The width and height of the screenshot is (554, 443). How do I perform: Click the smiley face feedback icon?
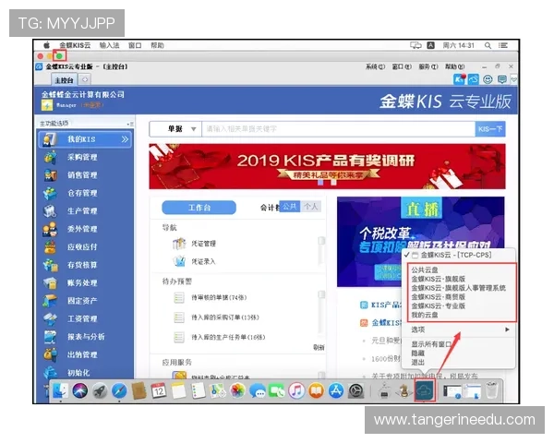(x=488, y=79)
